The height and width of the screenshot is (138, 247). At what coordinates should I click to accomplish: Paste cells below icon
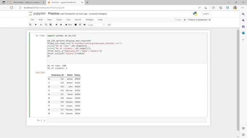click(x=51, y=25)
